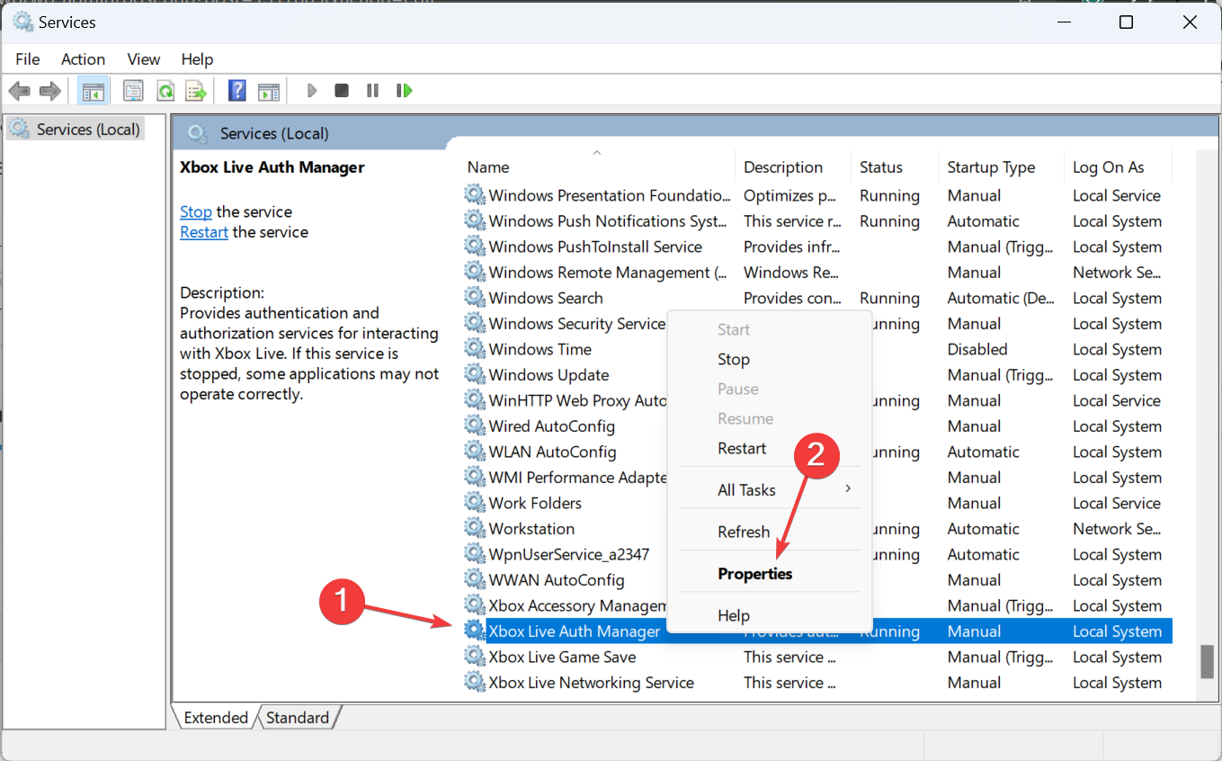This screenshot has height=761, width=1222.
Task: Click the Start Service play icon
Action: (312, 91)
